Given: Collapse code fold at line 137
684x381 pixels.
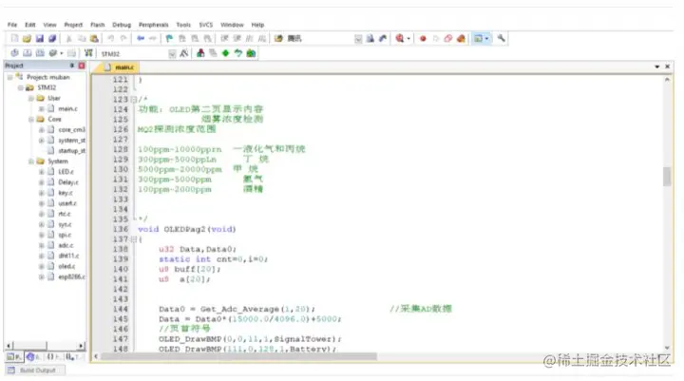Looking at the screenshot, I should [134, 239].
